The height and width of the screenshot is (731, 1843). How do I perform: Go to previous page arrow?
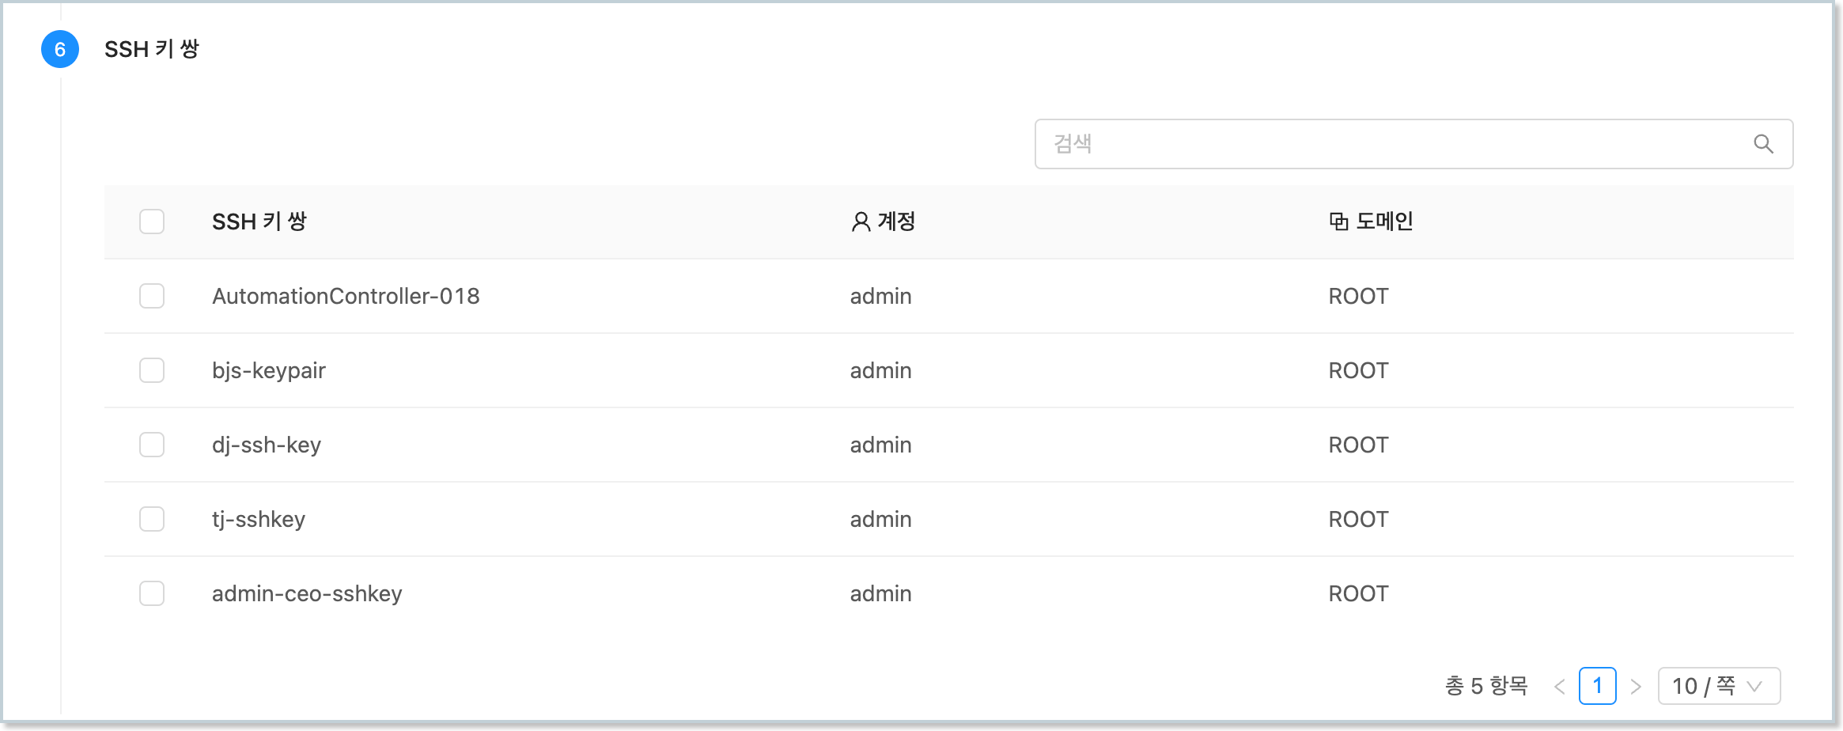click(x=1559, y=686)
